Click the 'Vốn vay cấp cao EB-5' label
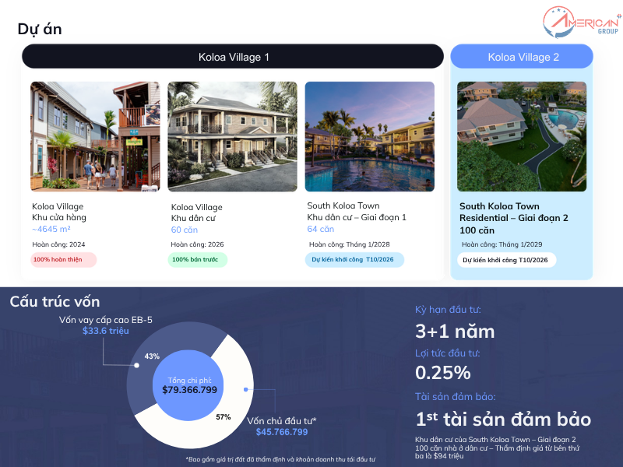The width and height of the screenshot is (623, 467). [106, 320]
